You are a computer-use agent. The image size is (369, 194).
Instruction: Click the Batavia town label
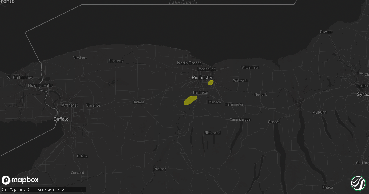click(138, 102)
